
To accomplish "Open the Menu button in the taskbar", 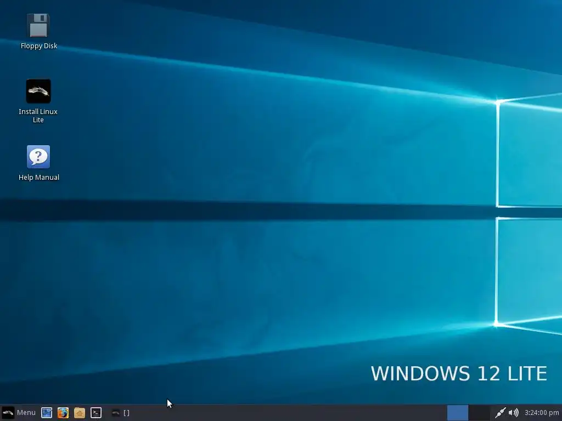I will tap(19, 413).
